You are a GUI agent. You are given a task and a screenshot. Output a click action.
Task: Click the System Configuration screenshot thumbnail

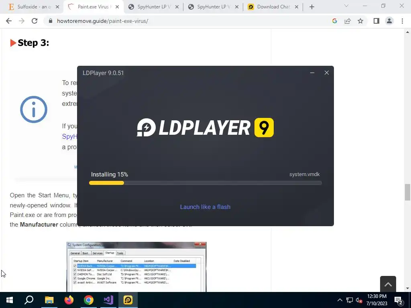[136, 267]
